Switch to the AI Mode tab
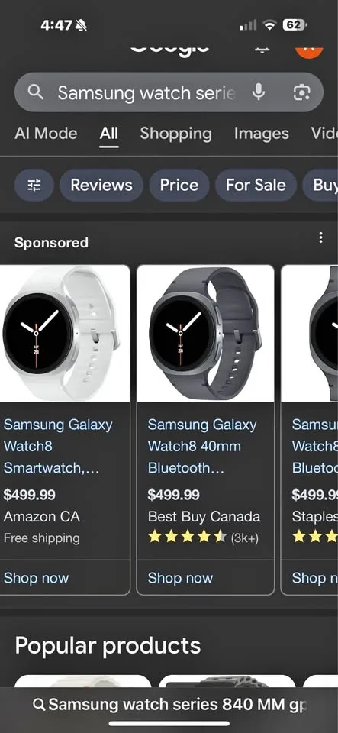 [x=46, y=134]
